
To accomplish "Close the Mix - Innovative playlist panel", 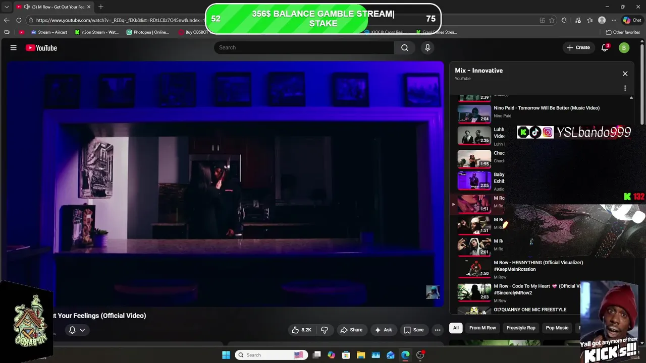I will point(625,74).
